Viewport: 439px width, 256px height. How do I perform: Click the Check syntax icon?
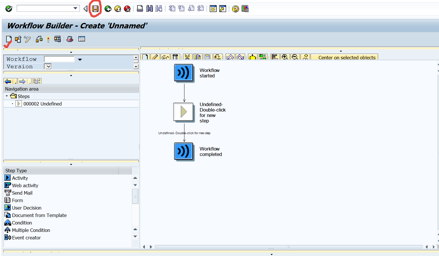coord(39,39)
